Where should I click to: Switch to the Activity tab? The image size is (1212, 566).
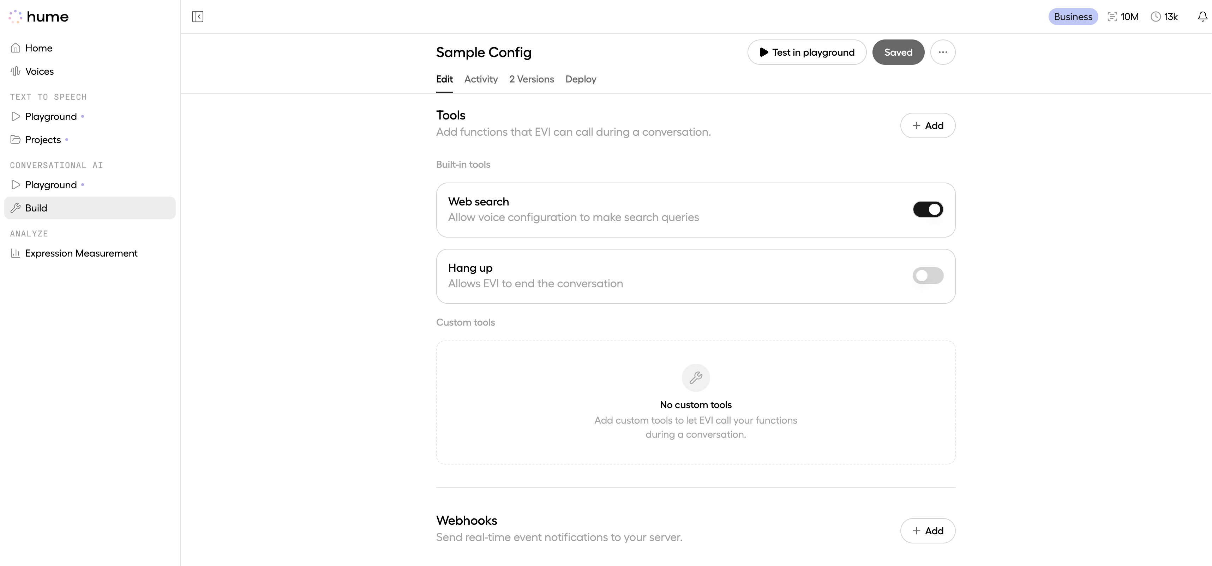coord(481,79)
